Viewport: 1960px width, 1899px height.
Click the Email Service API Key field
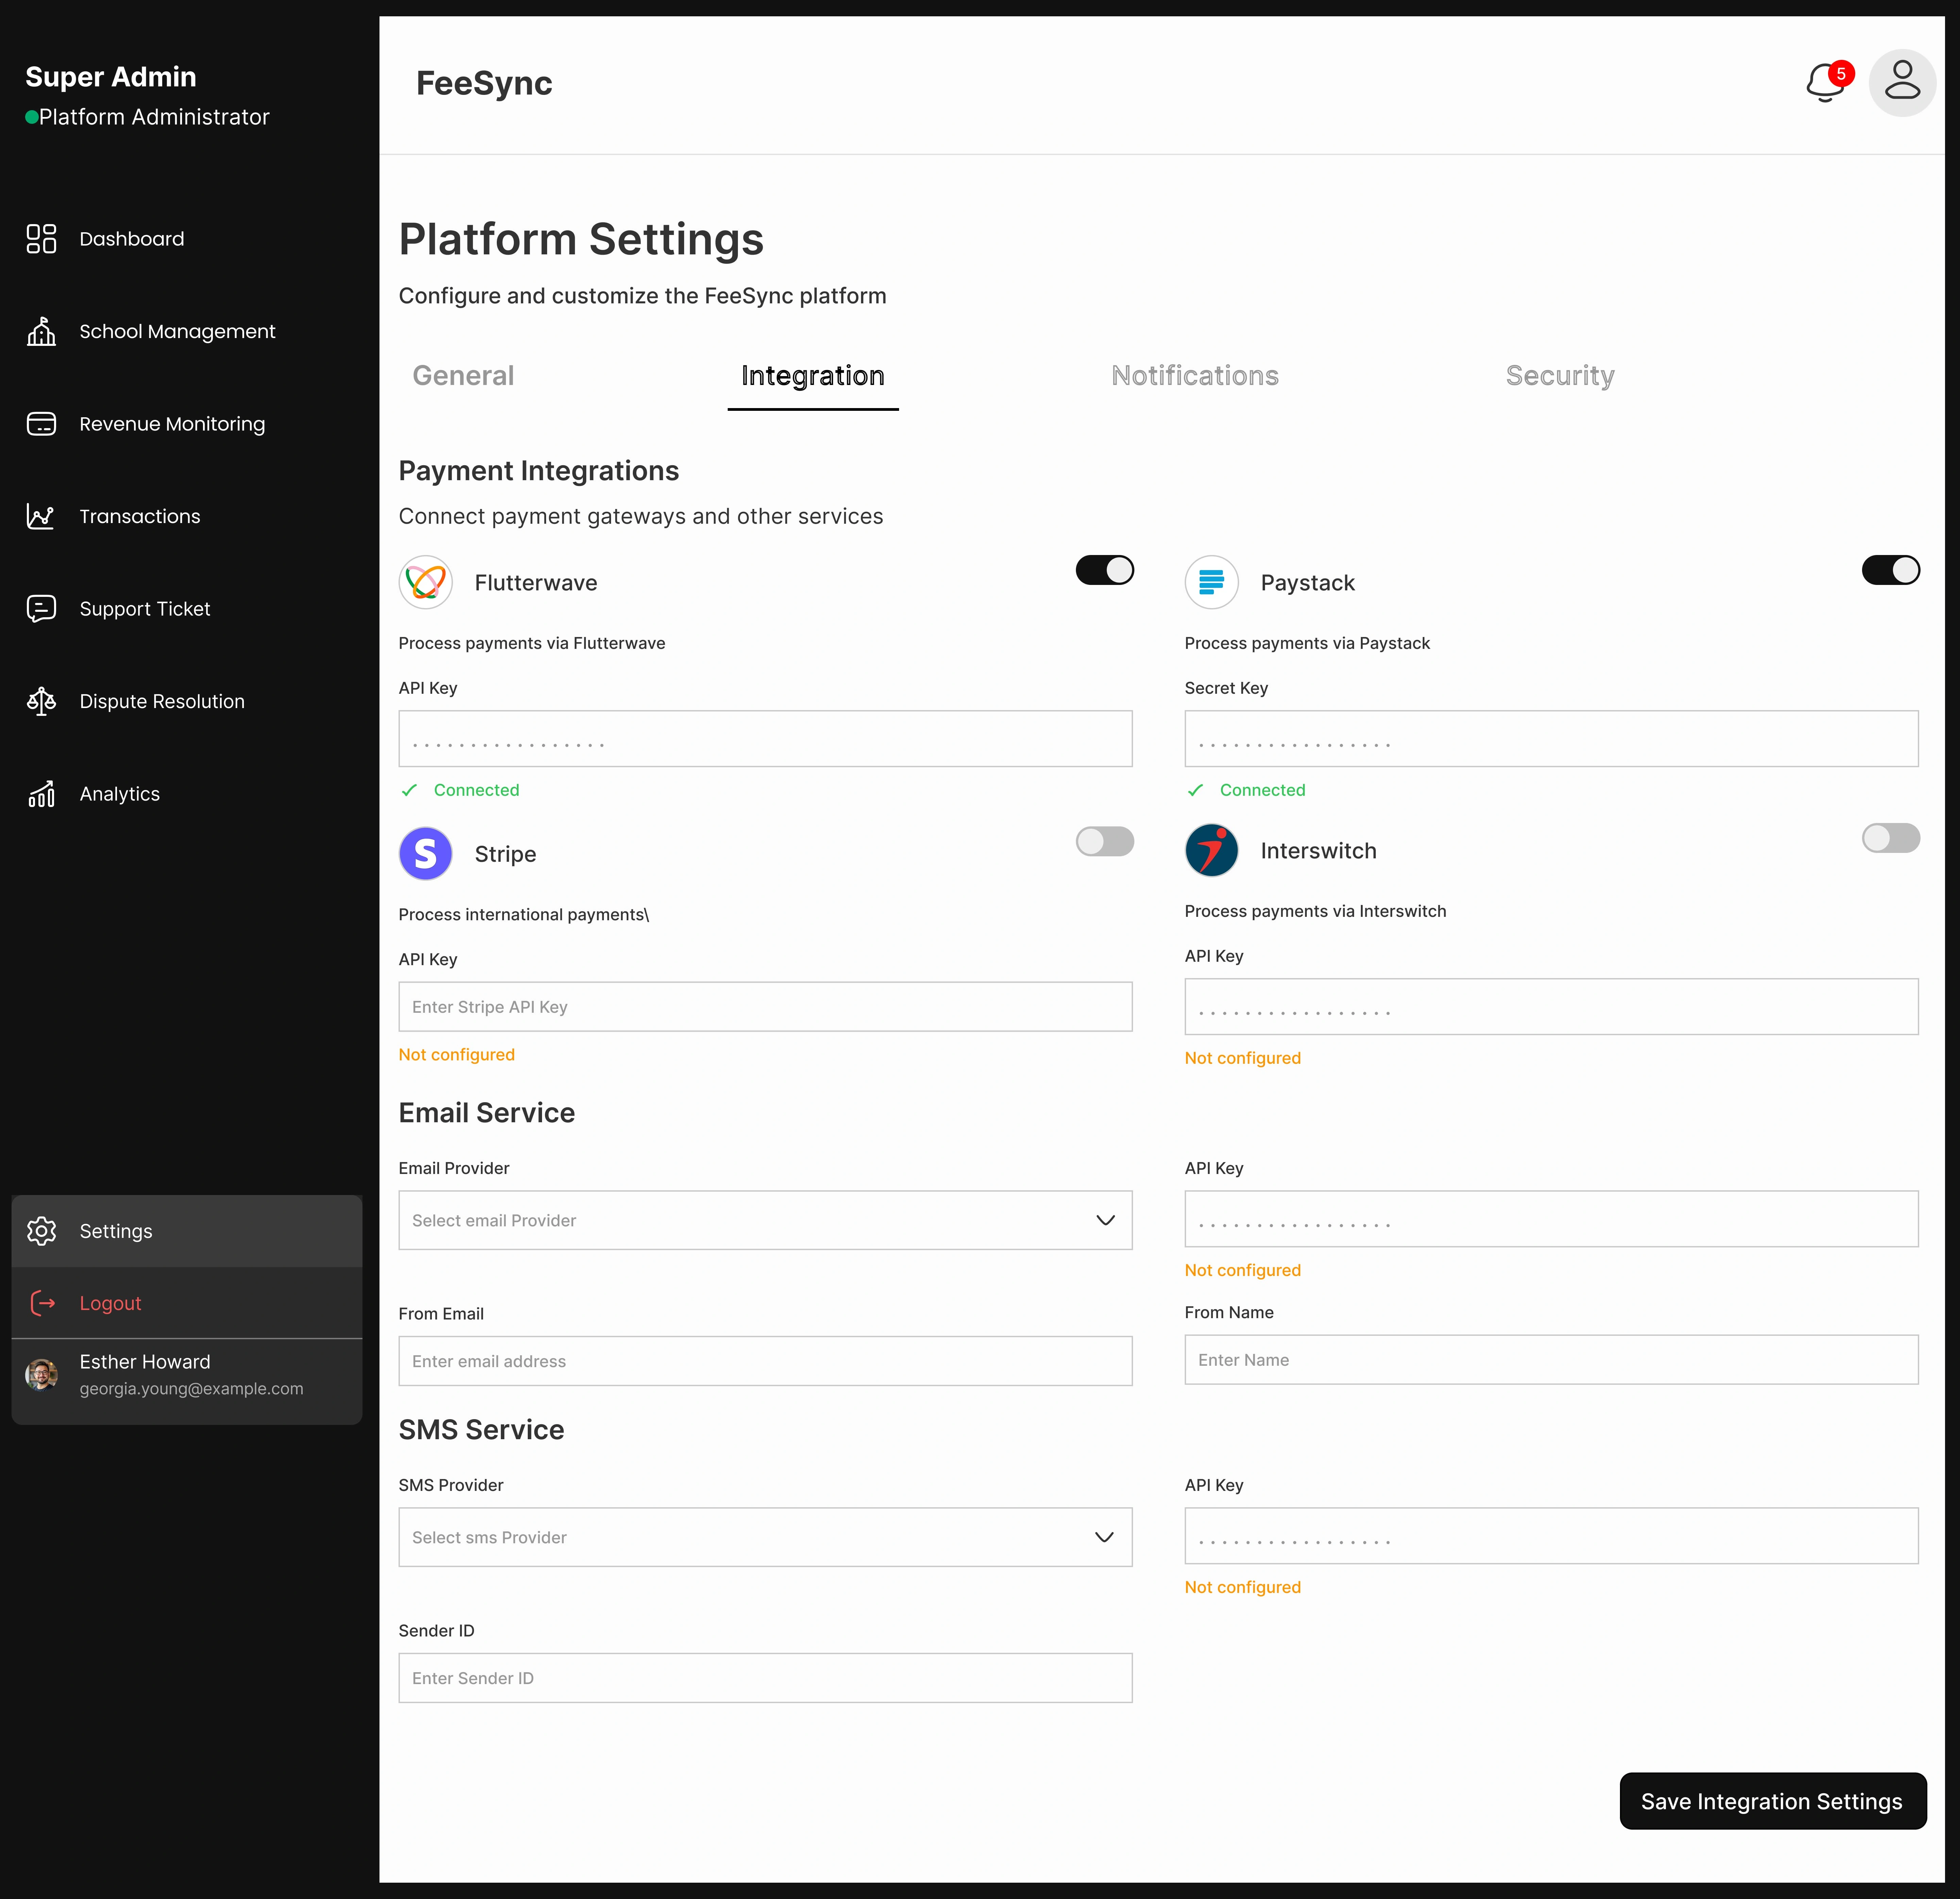[x=1552, y=1219]
